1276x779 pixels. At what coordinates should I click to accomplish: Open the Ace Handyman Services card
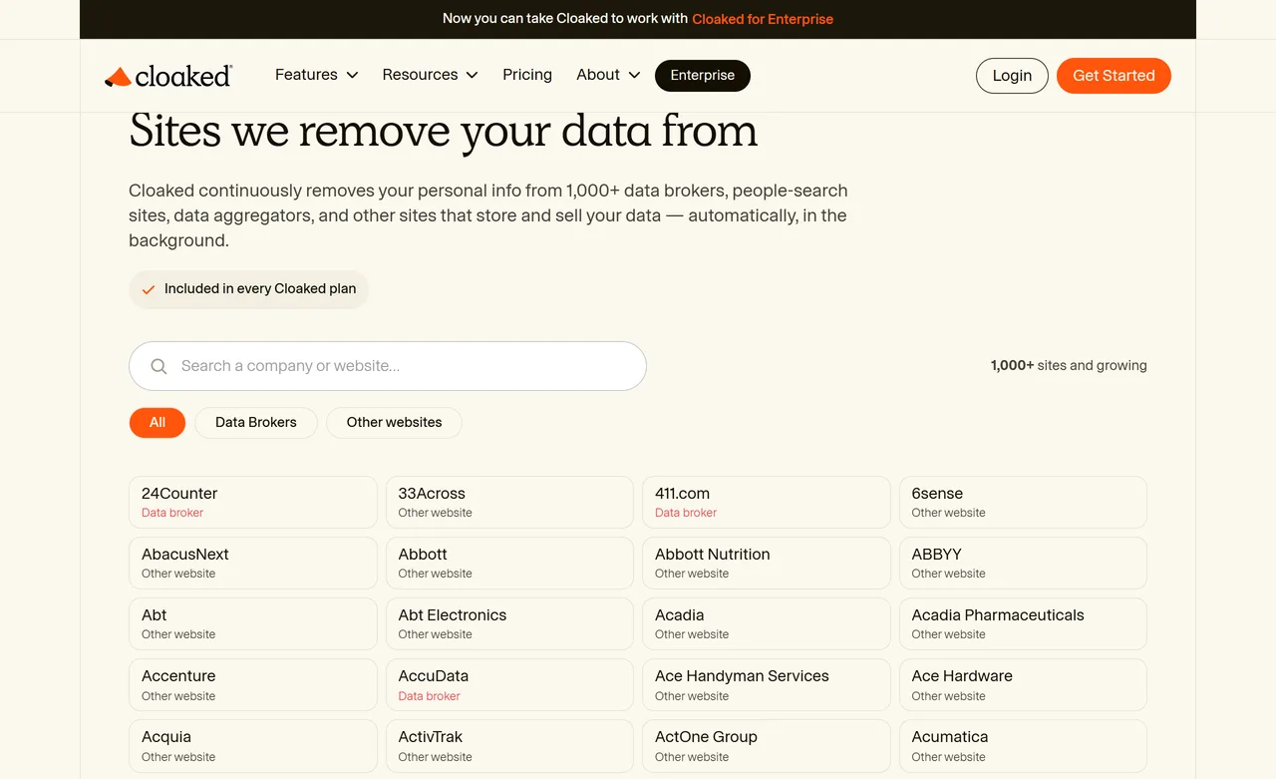[x=767, y=684]
